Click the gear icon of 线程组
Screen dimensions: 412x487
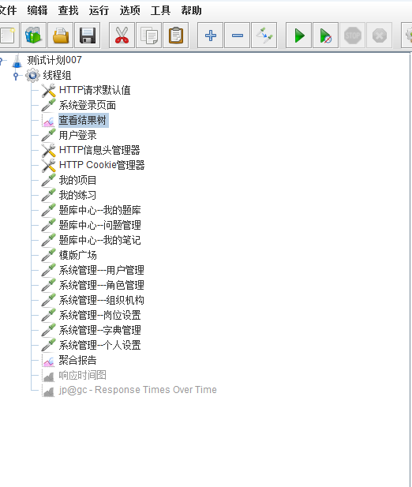click(32, 76)
